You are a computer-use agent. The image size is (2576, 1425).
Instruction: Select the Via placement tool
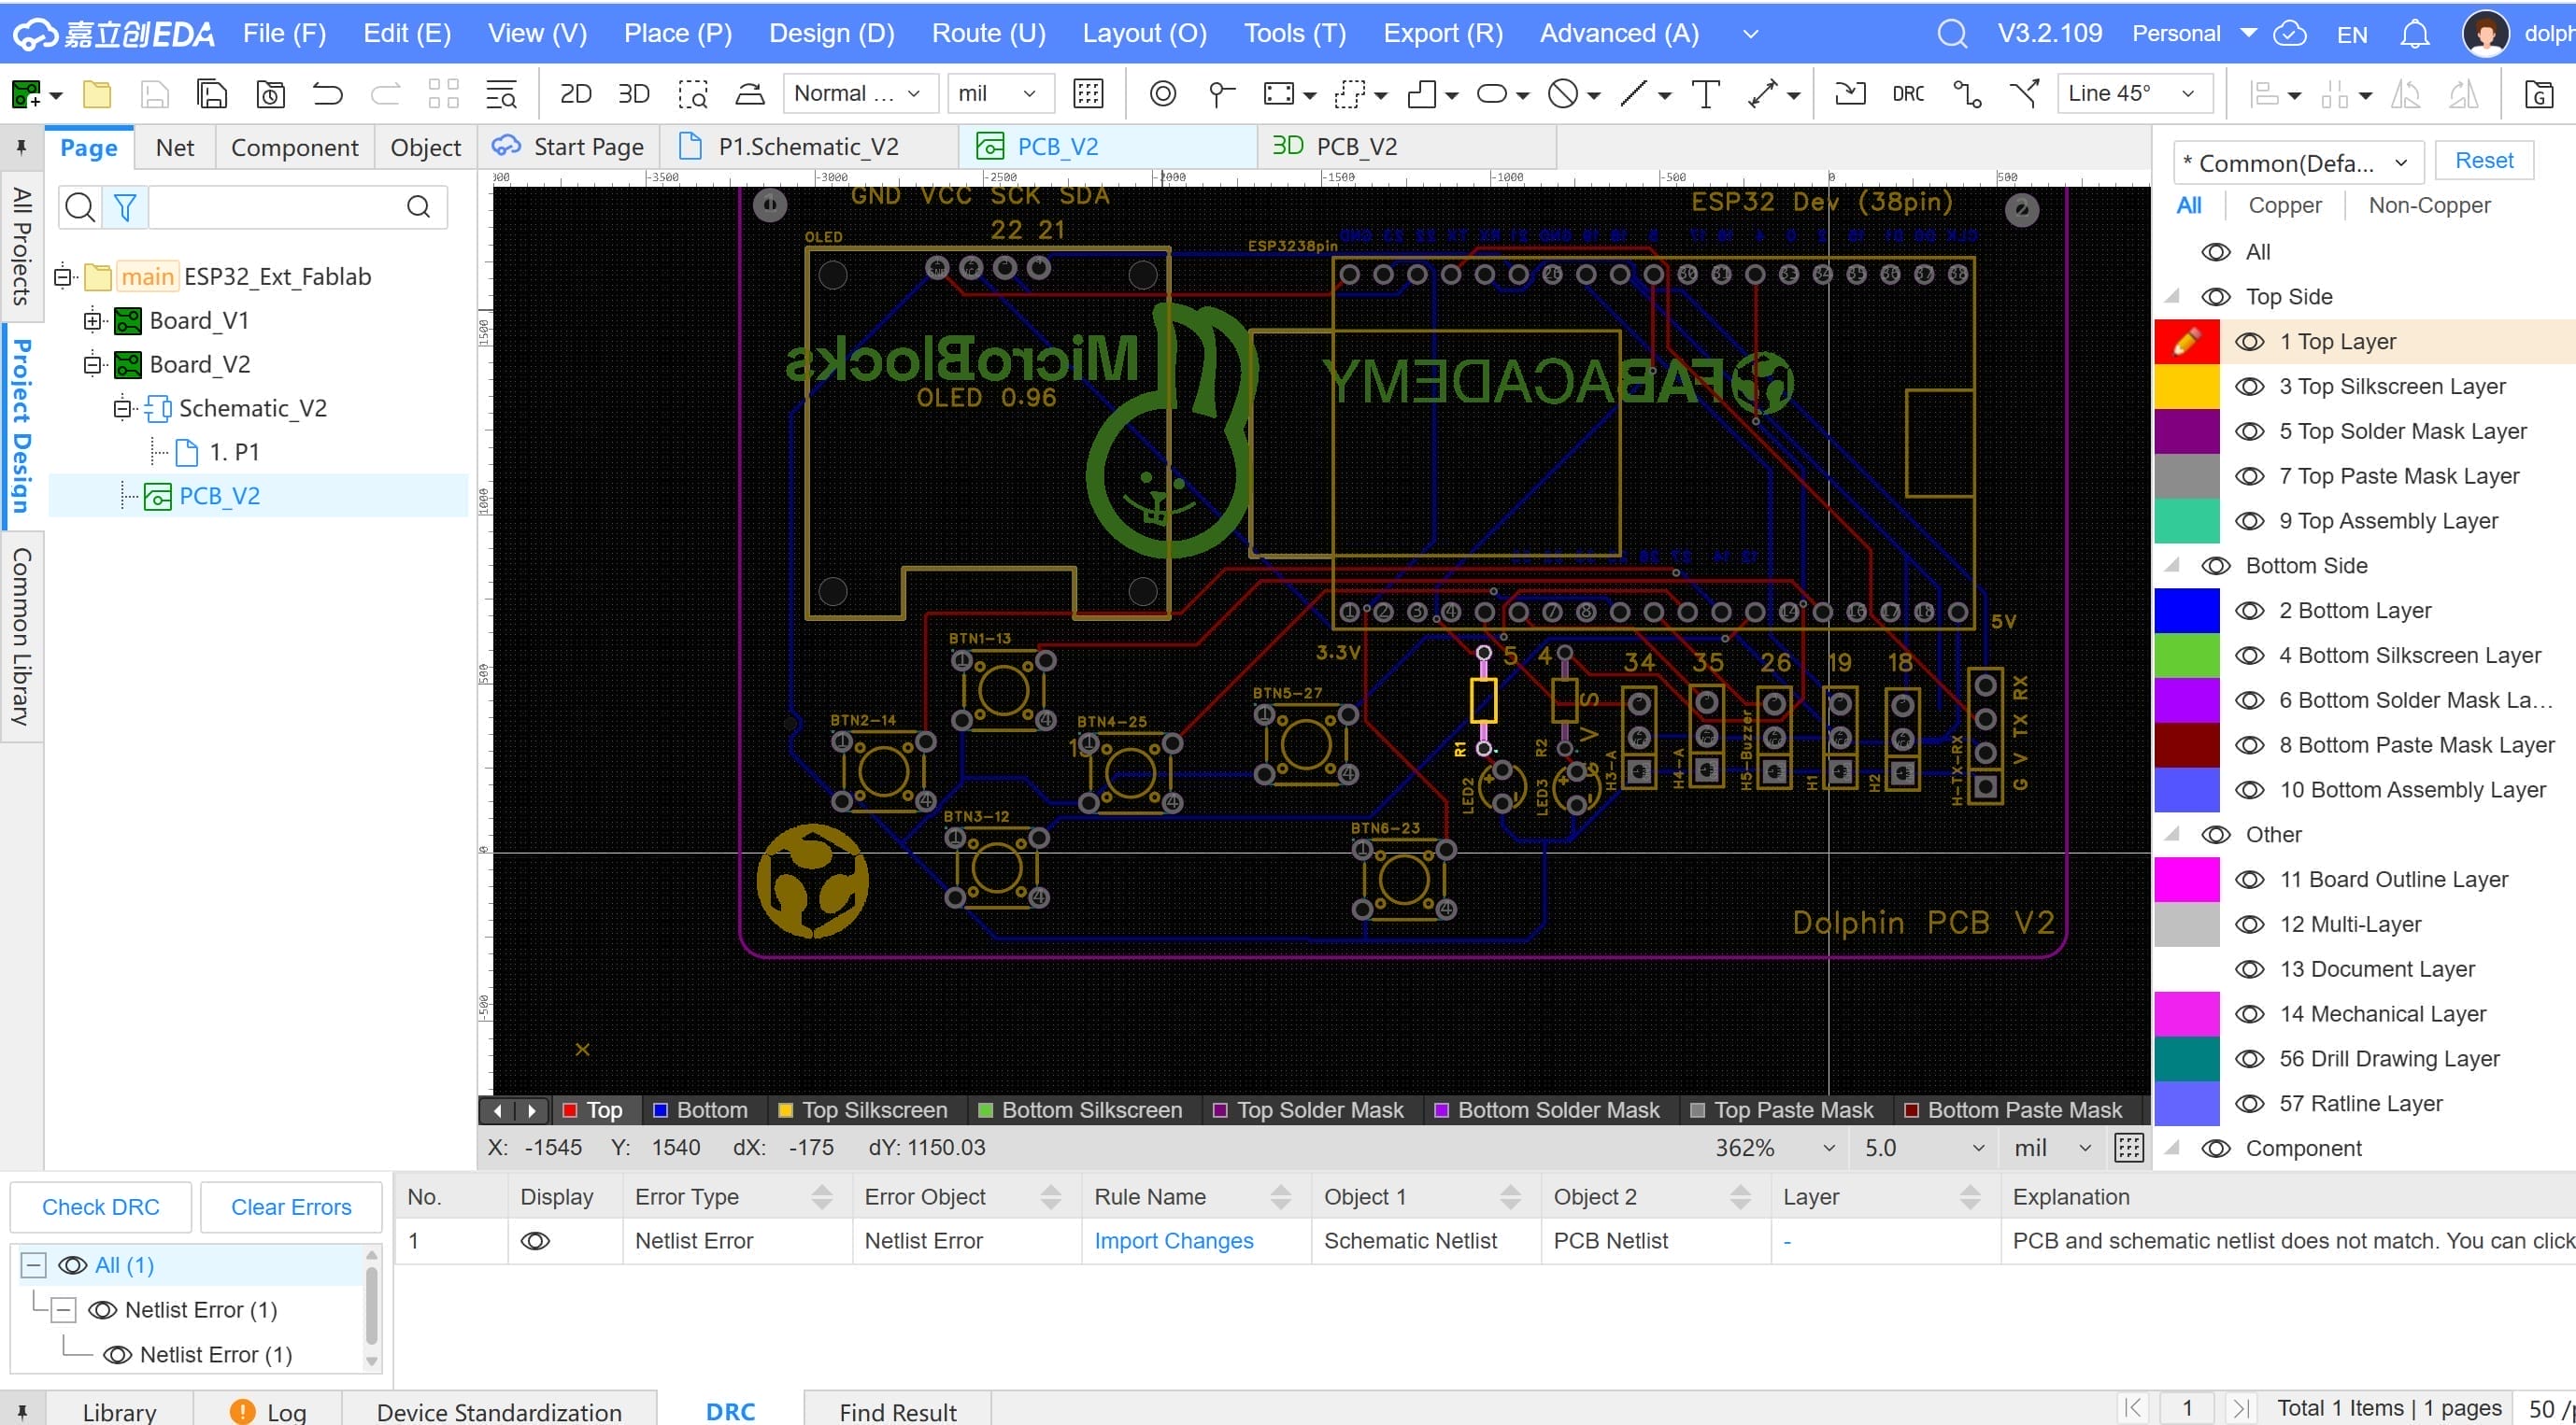tap(1162, 94)
